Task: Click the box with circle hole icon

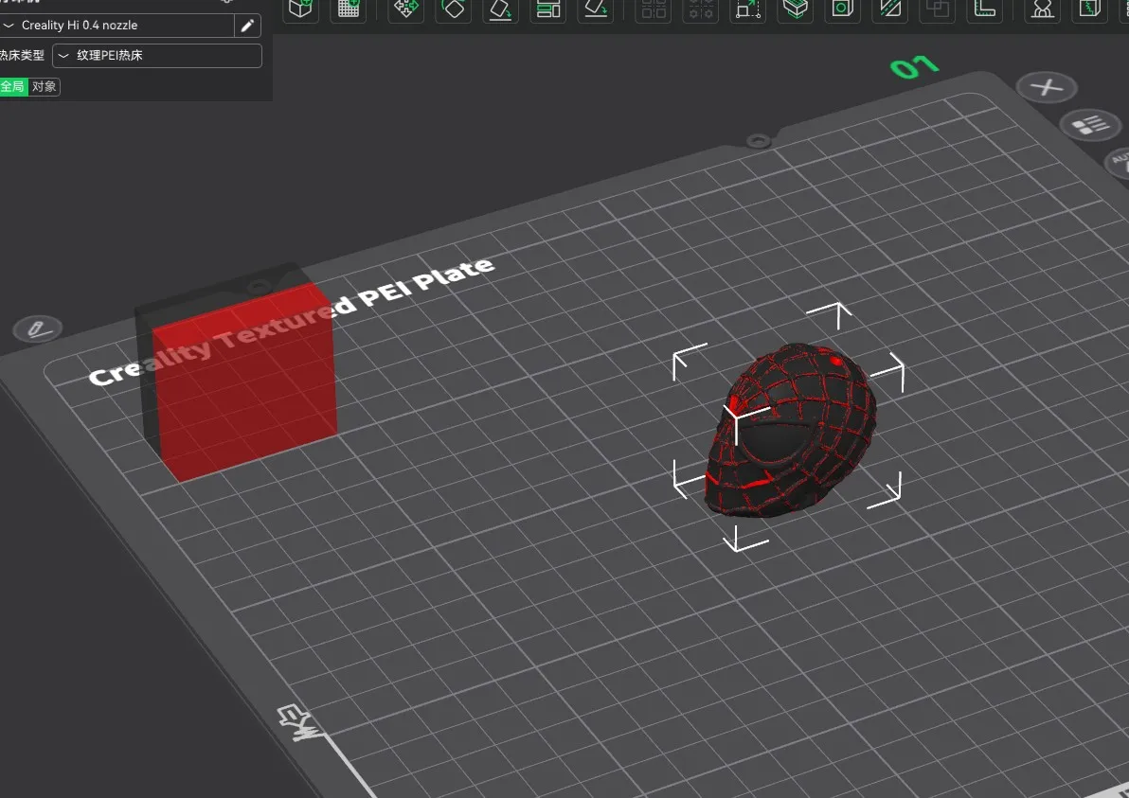Action: (842, 9)
